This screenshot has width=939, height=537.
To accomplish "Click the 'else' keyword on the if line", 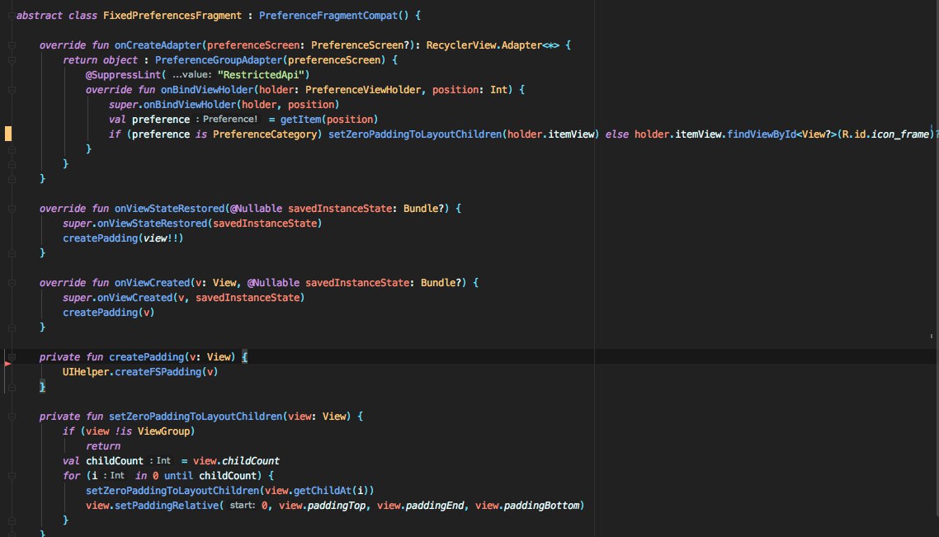I will pyautogui.click(x=617, y=134).
